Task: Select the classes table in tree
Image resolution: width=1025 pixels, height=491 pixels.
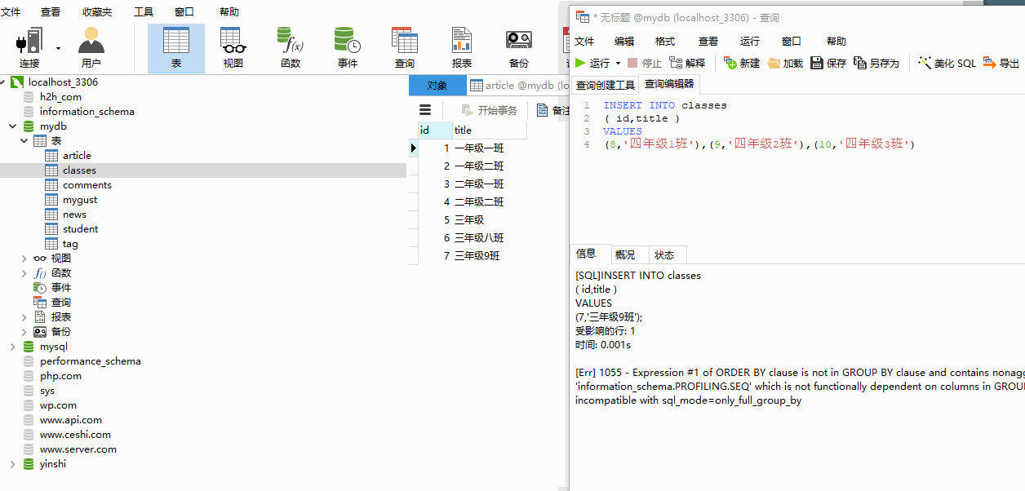Action: tap(79, 170)
